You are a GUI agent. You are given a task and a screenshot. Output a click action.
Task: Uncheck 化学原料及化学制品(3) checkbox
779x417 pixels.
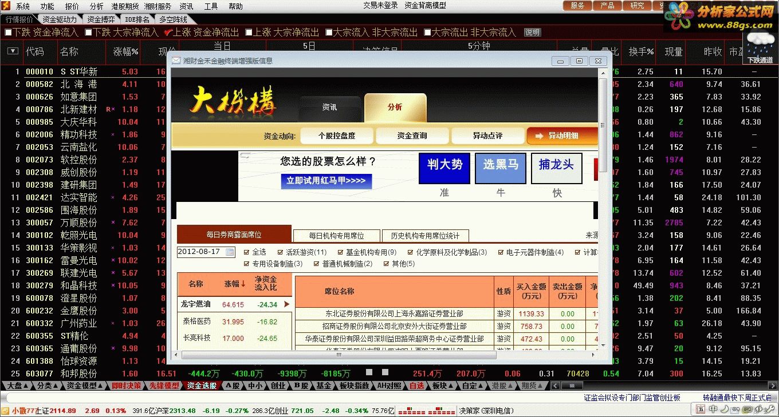pos(411,252)
